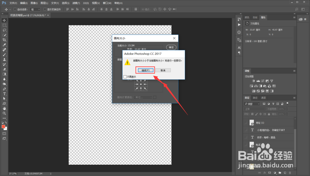This screenshot has width=310, height=176.
Task: Select the Crop tool
Action: [4, 40]
